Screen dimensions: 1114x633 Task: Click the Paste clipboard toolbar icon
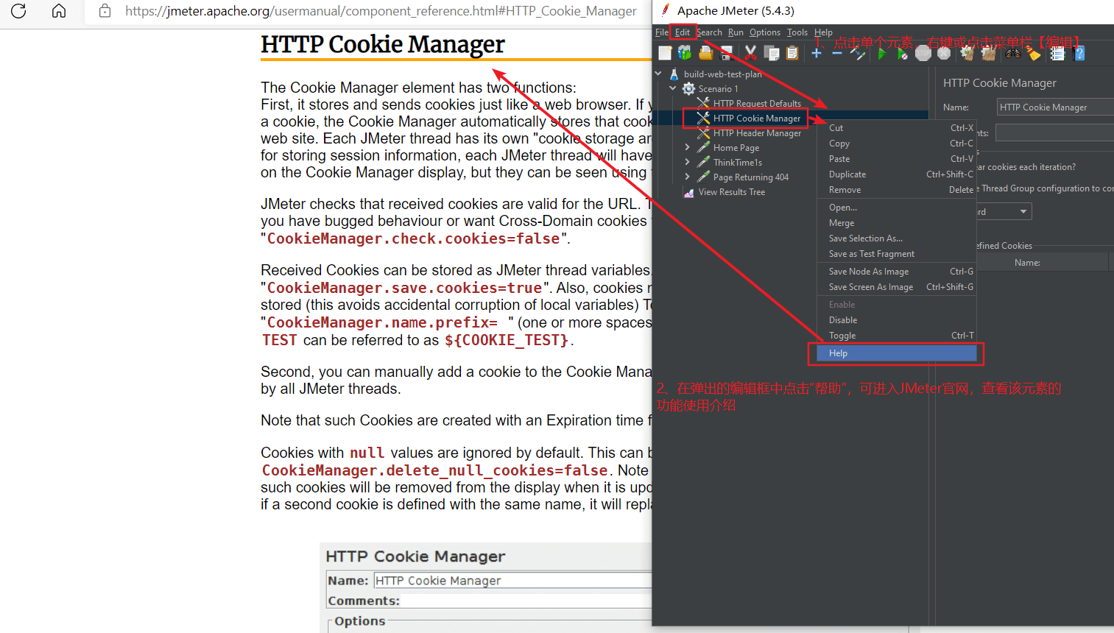click(x=792, y=53)
